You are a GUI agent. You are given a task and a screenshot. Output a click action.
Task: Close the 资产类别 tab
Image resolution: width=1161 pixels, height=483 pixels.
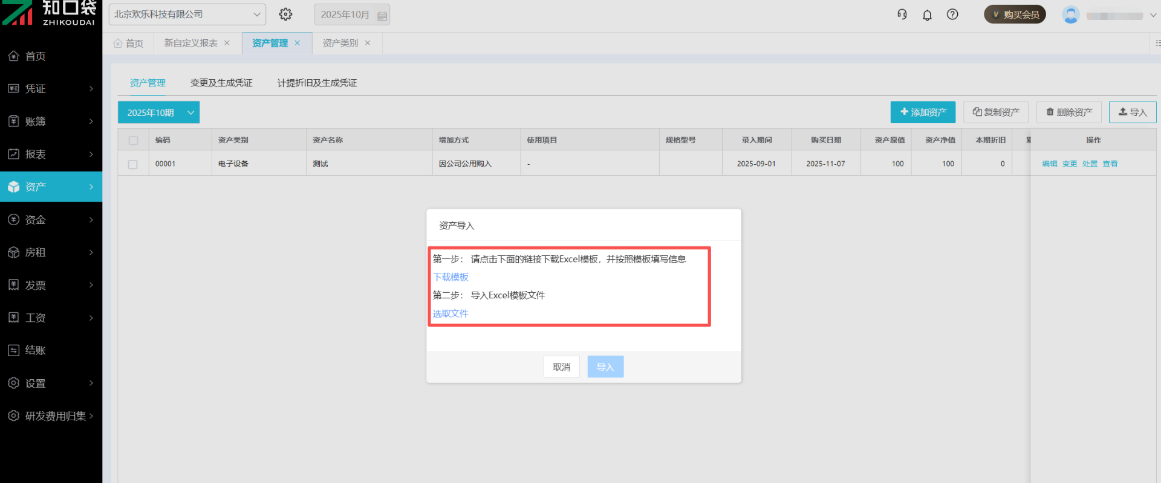coord(368,43)
